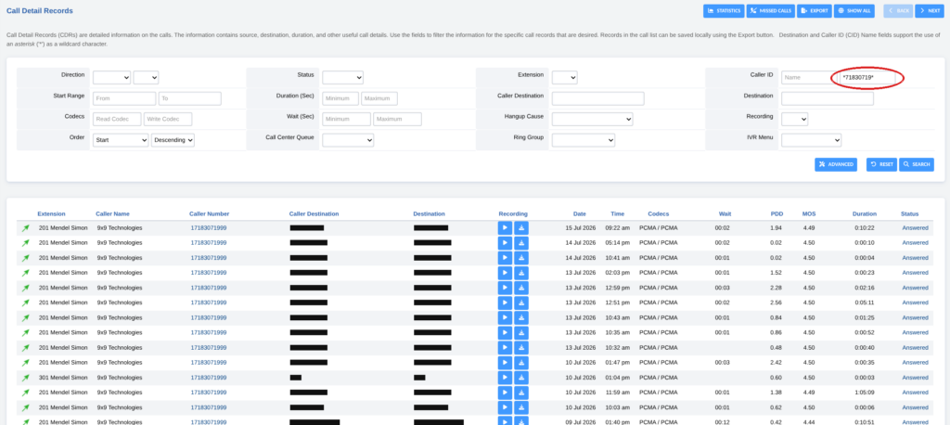Image resolution: width=950 pixels, height=425 pixels.
Task: Focus the Caller ID Name field
Action: tap(809, 78)
